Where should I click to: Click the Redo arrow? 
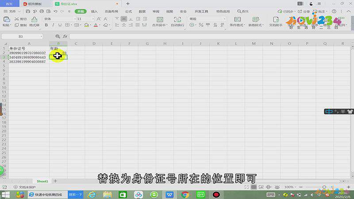tap(62, 11)
